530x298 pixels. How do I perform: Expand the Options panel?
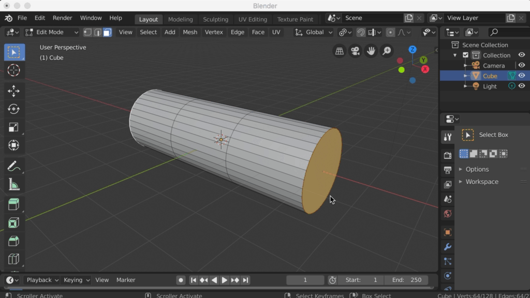pyautogui.click(x=477, y=169)
